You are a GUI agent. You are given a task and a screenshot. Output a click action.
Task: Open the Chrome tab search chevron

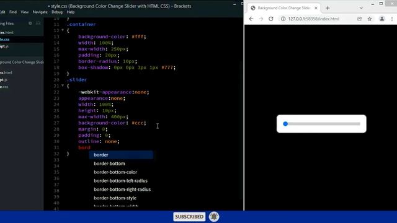[x=361, y=8]
